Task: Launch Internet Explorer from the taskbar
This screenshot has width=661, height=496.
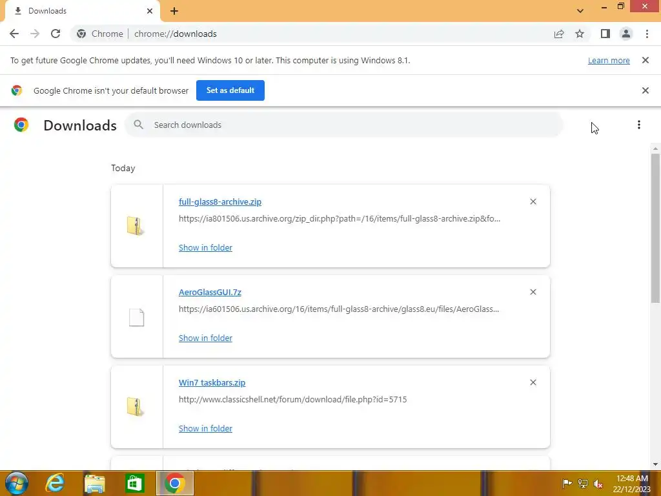Action: point(56,483)
